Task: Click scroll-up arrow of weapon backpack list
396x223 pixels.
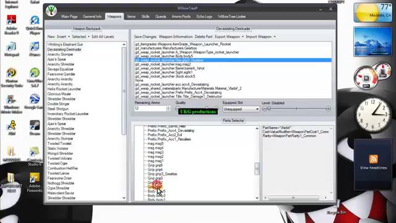Action: click(124, 45)
